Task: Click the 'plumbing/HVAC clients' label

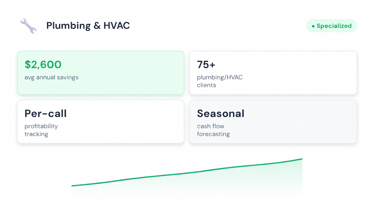Action: [x=219, y=81]
